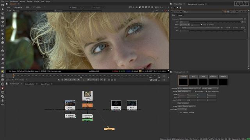Click the pause viewer updates icon
The height and width of the screenshot is (140, 250).
point(152,7)
